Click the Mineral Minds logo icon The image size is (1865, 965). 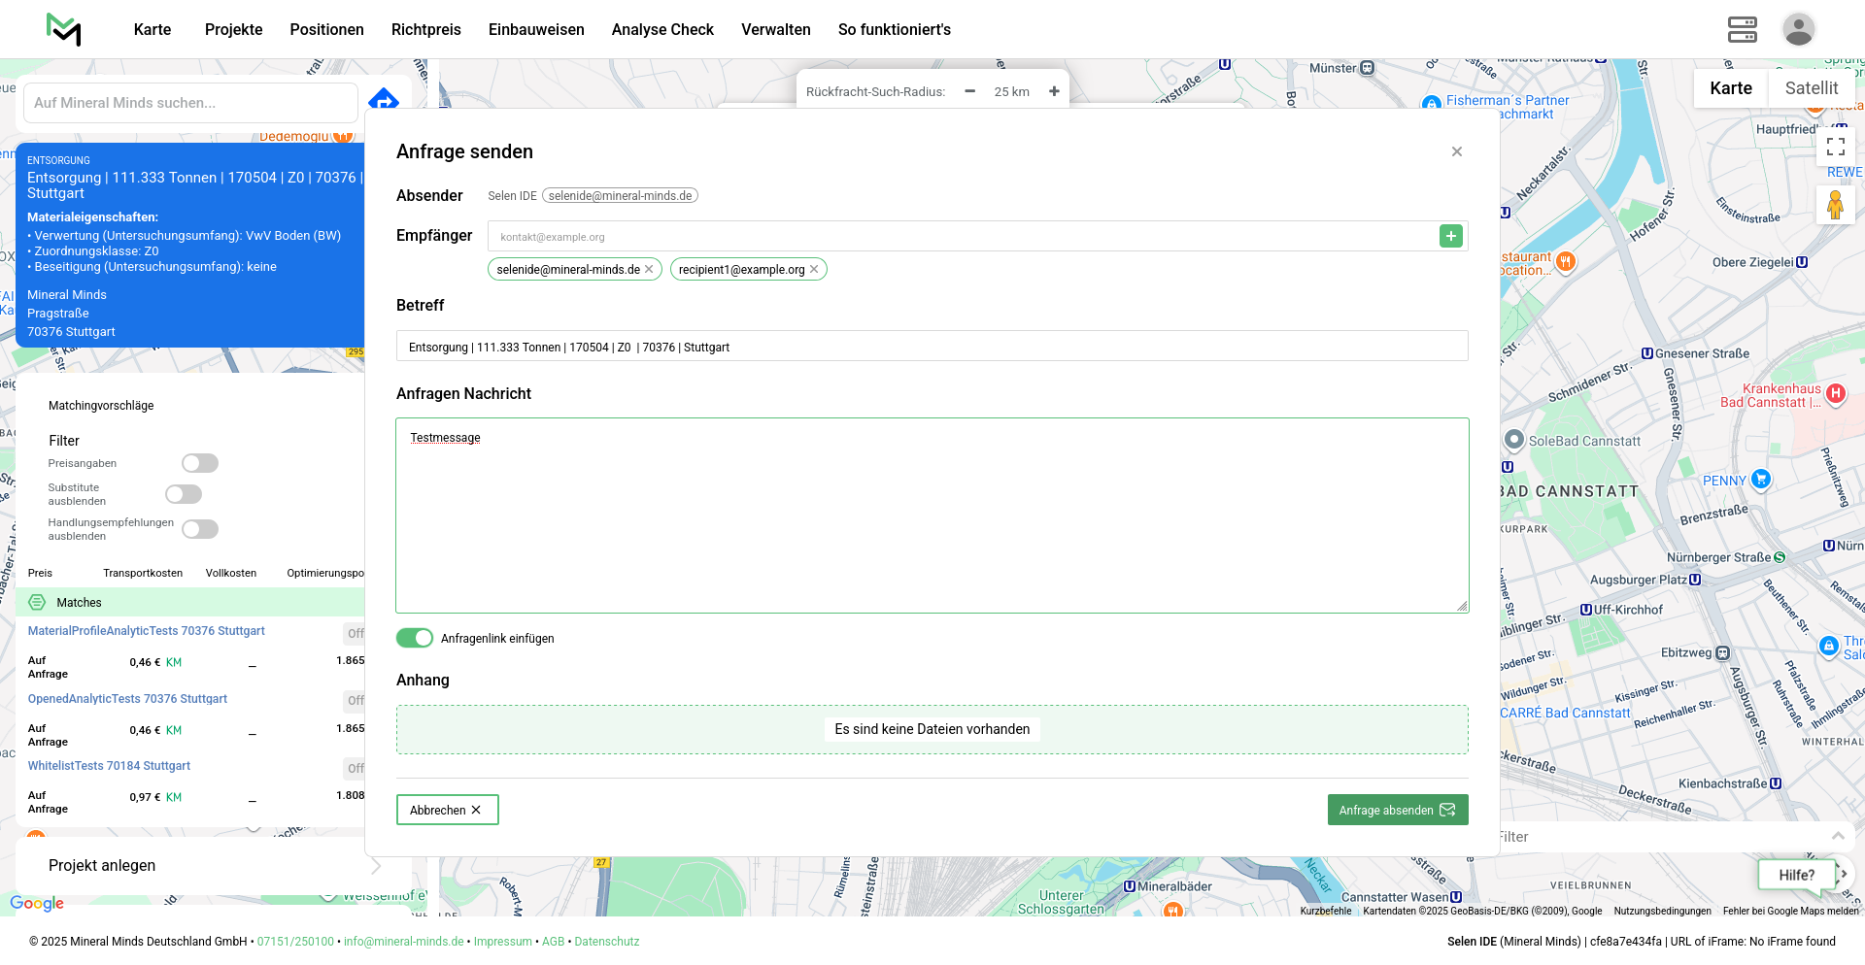(x=64, y=29)
